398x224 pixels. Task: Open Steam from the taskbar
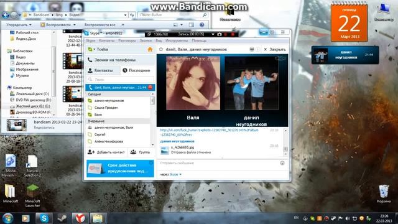[62, 218]
